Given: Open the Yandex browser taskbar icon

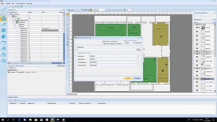Looking at the screenshot, I should [x=47, y=120].
